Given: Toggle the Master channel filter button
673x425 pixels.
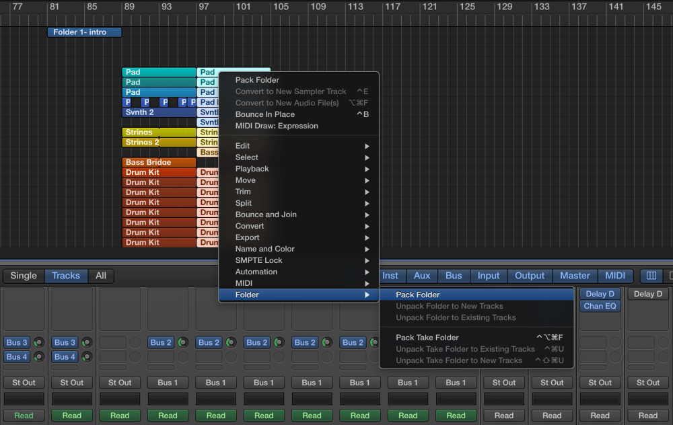Looking at the screenshot, I should point(575,276).
